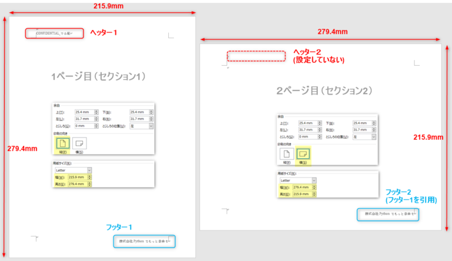Click left margin 31.7 mm field on page 2
452x261 pixels.
(308, 130)
